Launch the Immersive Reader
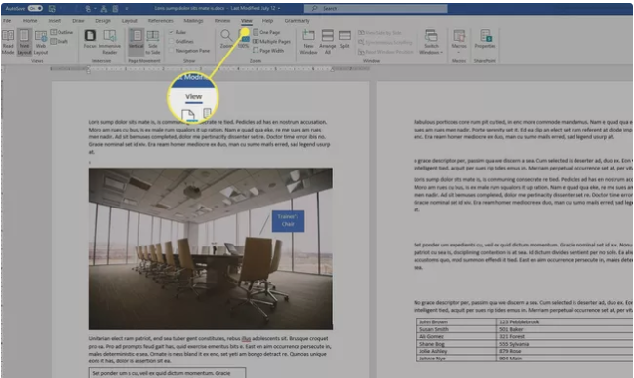This screenshot has width=634, height=378. [109, 42]
